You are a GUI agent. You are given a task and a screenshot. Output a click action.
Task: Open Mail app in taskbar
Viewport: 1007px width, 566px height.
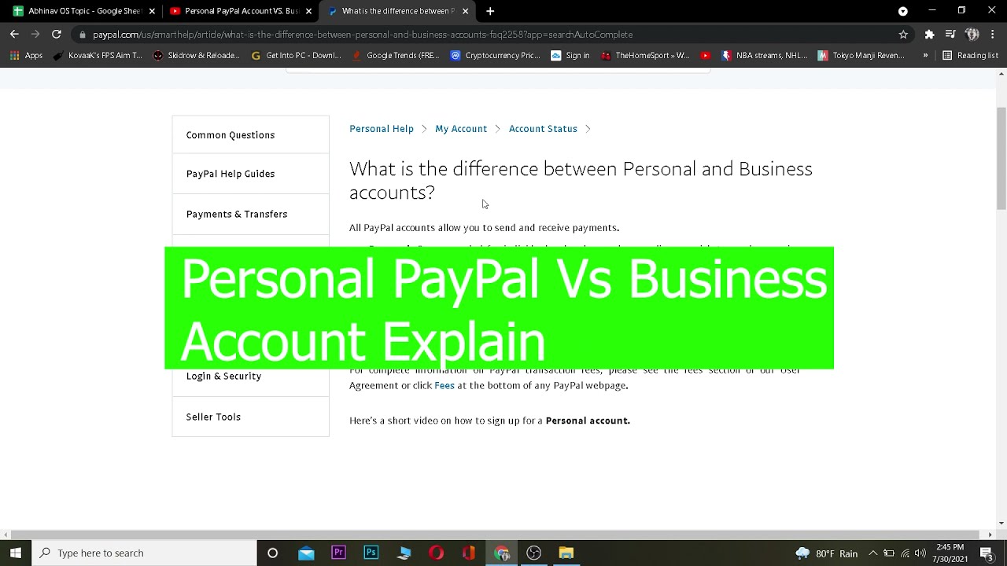click(x=306, y=553)
